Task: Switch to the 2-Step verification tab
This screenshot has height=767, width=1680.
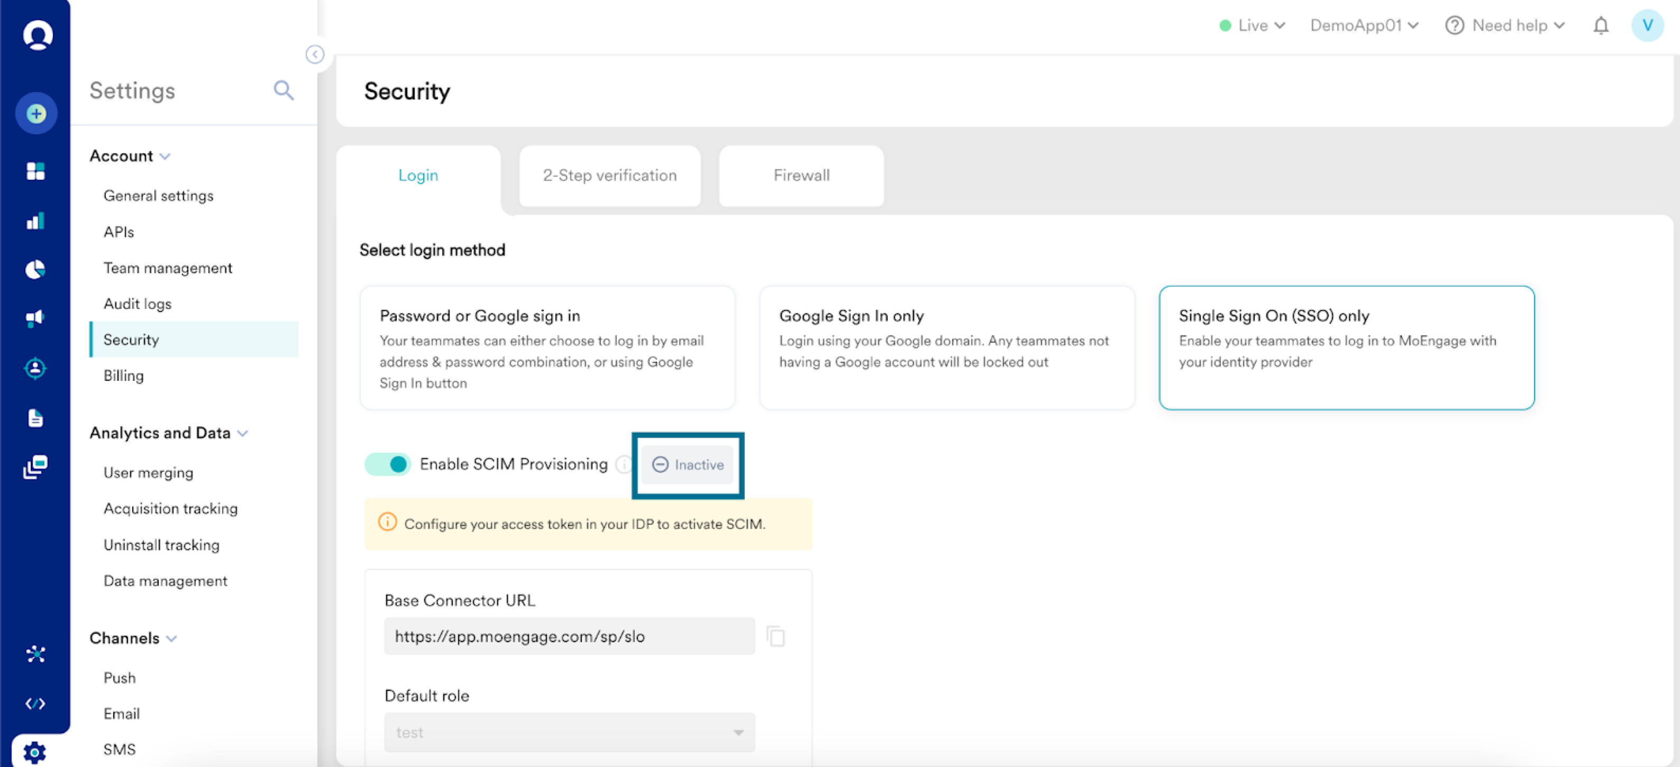Action: (609, 176)
